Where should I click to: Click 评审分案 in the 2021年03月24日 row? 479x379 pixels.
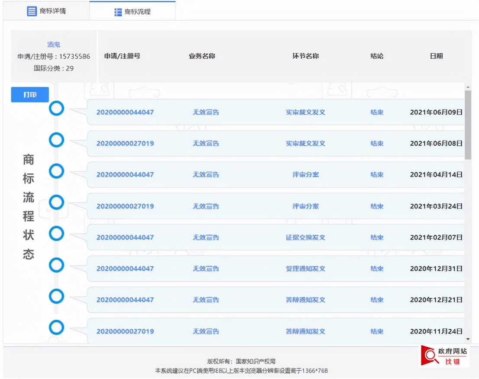pyautogui.click(x=305, y=206)
